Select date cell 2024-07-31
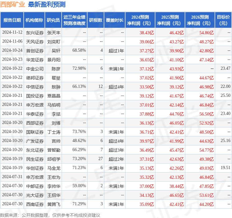232x218 pixels. (x=12, y=177)
